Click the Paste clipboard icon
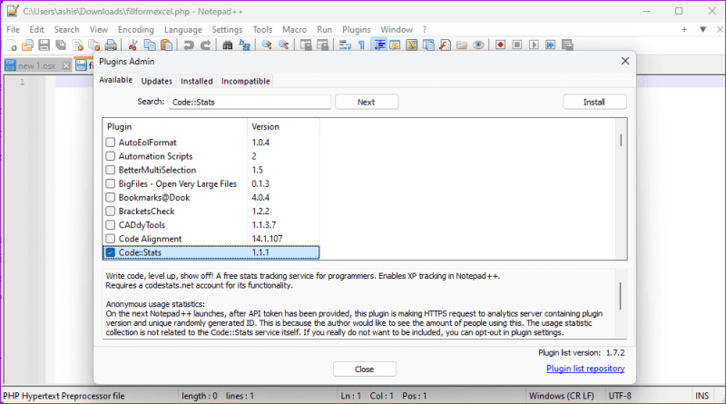 (166, 45)
